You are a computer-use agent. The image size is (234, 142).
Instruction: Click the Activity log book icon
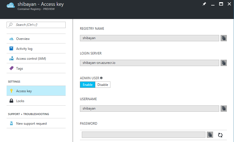click(x=11, y=48)
